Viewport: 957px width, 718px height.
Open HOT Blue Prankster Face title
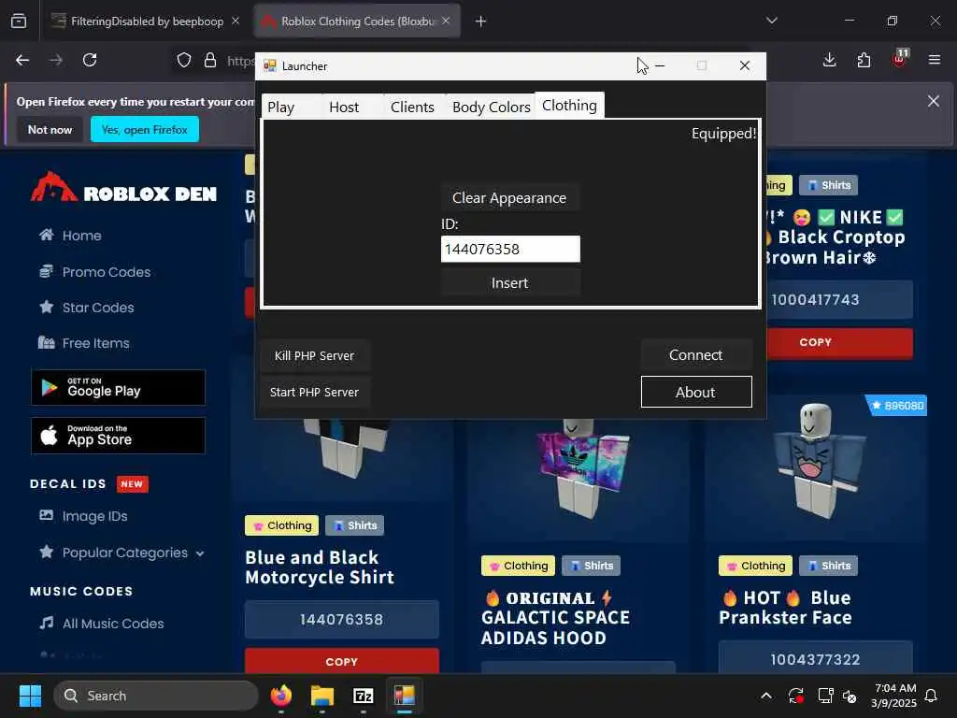pos(785,608)
